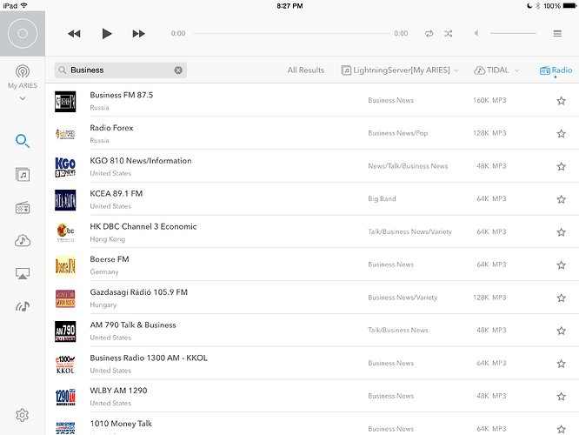Viewport: 579px width, 435px height.
Task: Open Search in the sidebar
Action: tap(23, 141)
